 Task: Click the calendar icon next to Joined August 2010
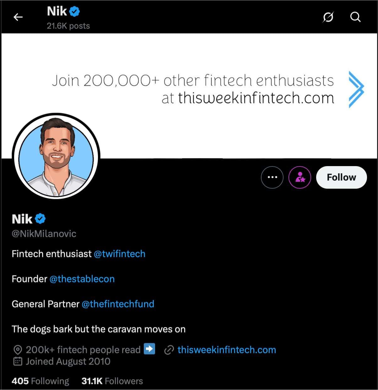[x=17, y=361]
